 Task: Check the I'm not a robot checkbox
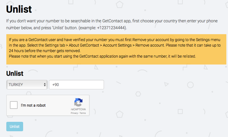click(14, 105)
